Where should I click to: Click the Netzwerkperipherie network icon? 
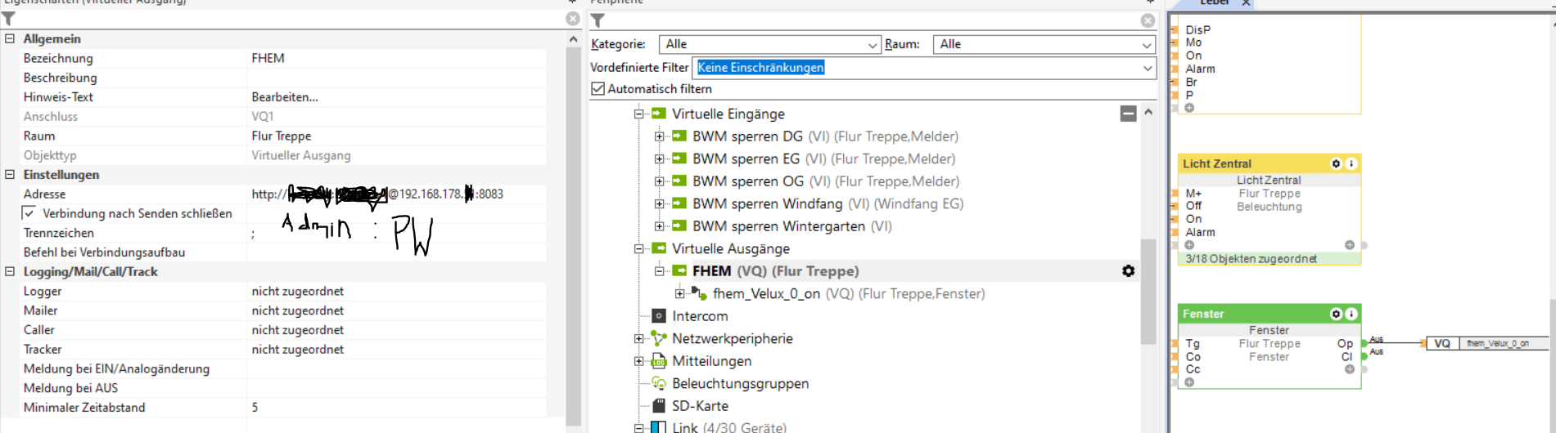pos(659,338)
